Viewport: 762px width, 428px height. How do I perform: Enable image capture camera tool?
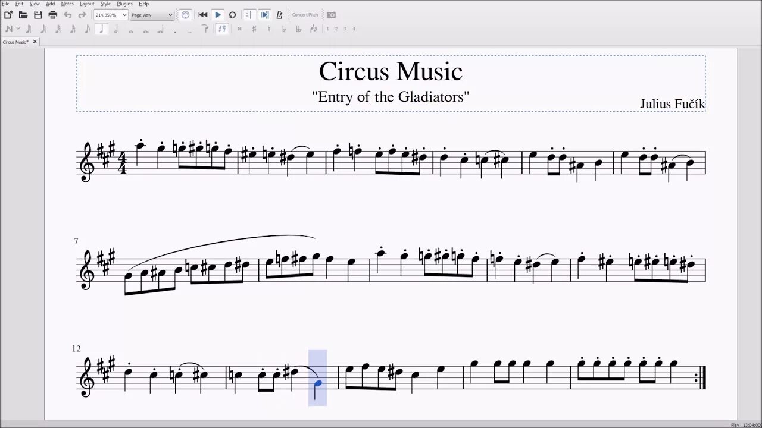pos(331,15)
